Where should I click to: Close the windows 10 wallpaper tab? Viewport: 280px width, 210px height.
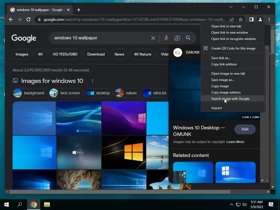(x=68, y=10)
